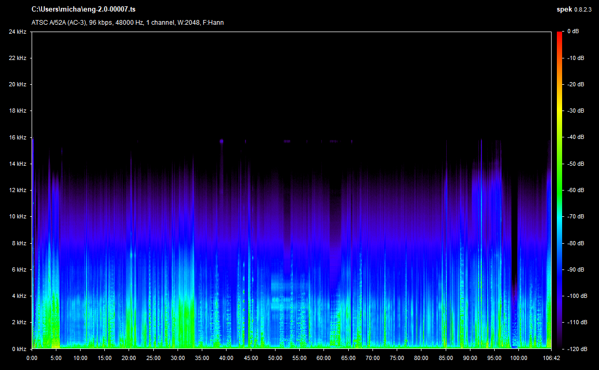Screen dimensions: 599x370
Task: Click the red top of the dB color bar
Action: pos(559,34)
